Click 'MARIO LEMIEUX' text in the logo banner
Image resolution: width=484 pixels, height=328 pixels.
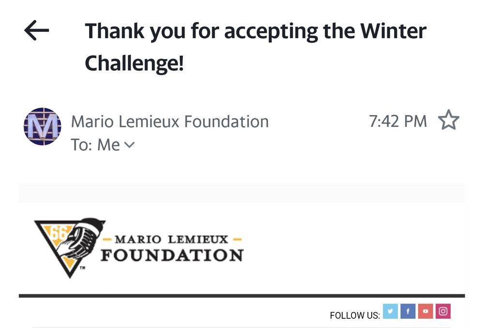pyautogui.click(x=171, y=239)
